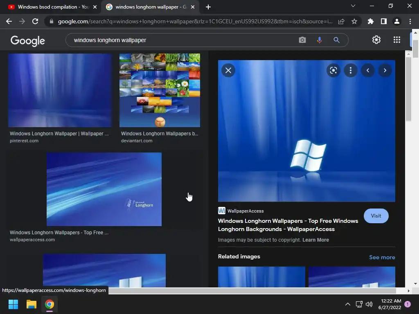Click the page scroll-down arrow
Screen dimensions: 419x314
(x=415, y=284)
